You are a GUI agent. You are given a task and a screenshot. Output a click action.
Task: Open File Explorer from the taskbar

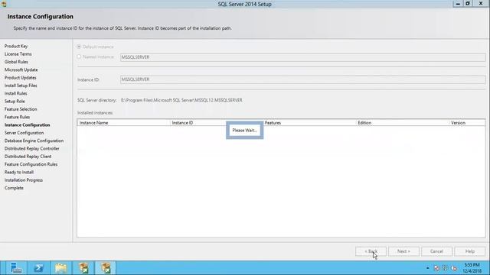coord(61,268)
